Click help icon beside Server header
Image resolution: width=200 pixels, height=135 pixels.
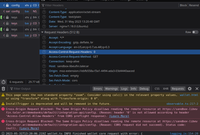44,26
